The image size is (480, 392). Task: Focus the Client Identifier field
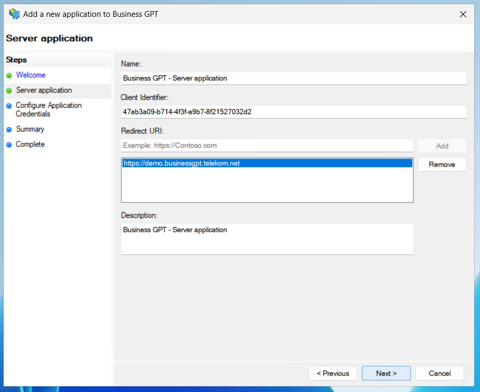tap(293, 112)
